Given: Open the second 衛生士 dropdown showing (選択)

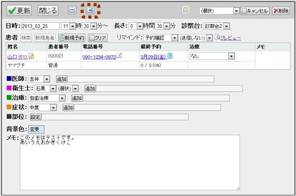Looking at the screenshot, I should point(68,89).
